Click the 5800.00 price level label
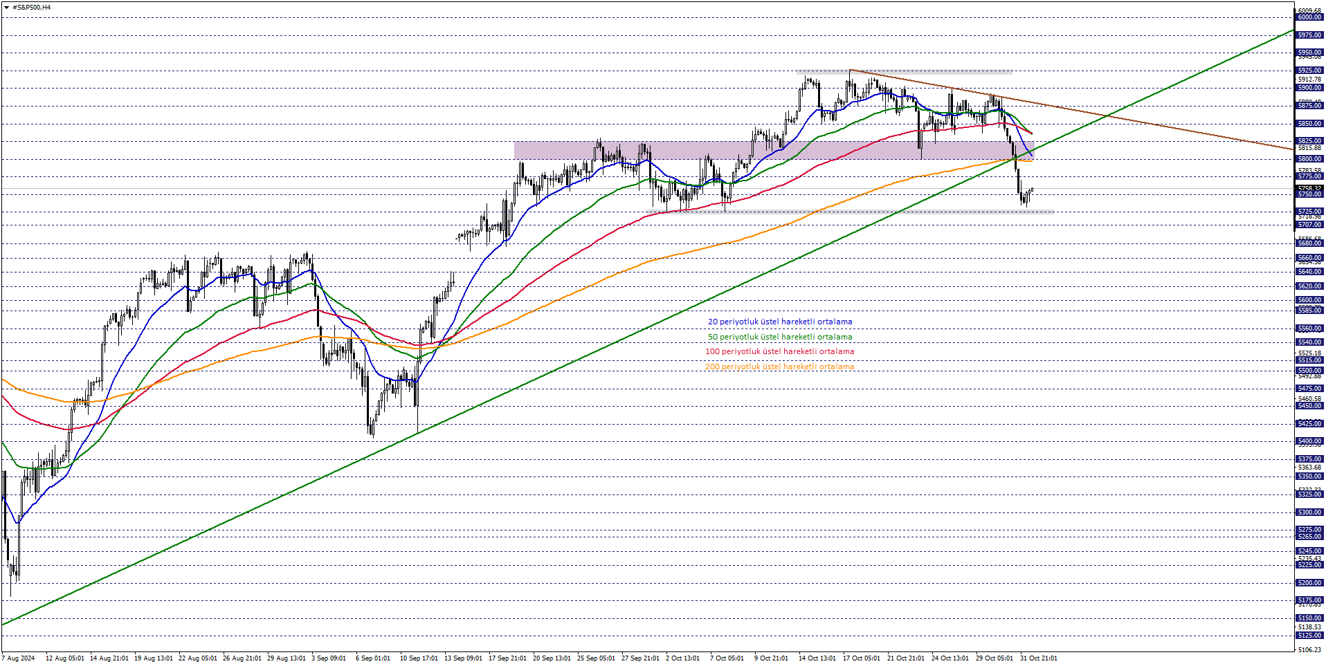 (x=1309, y=159)
